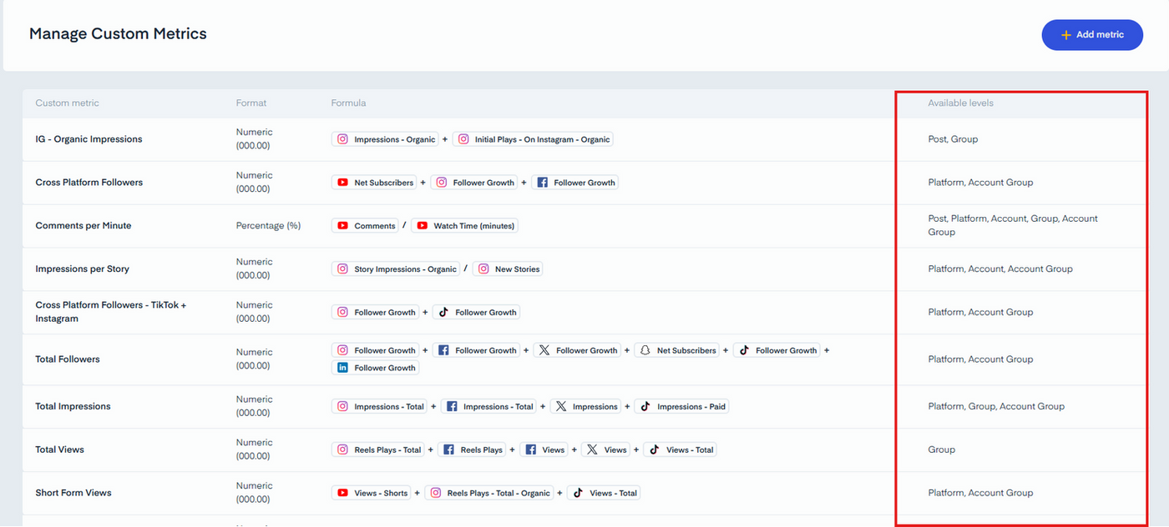The width and height of the screenshot is (1169, 527).
Task: Click the Format column header
Action: pyautogui.click(x=251, y=103)
